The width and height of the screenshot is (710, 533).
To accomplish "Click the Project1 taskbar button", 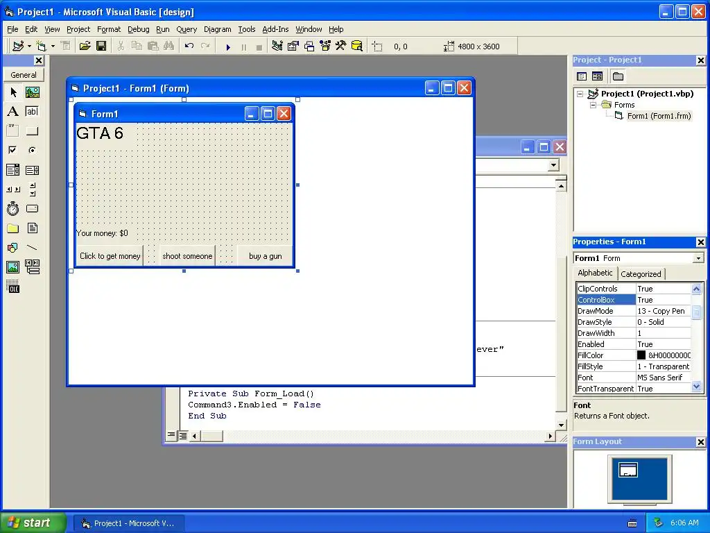I will tap(128, 523).
